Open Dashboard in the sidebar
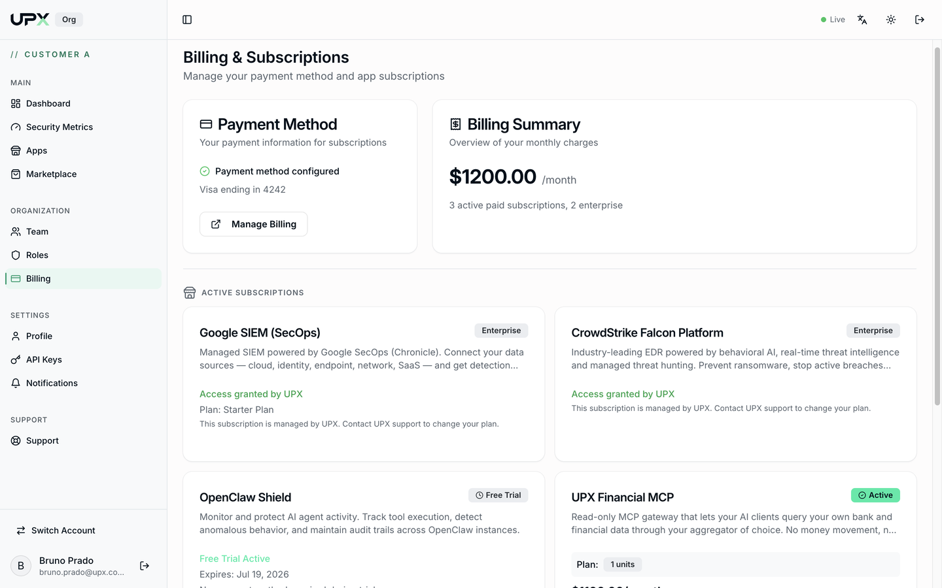 [x=83, y=103]
